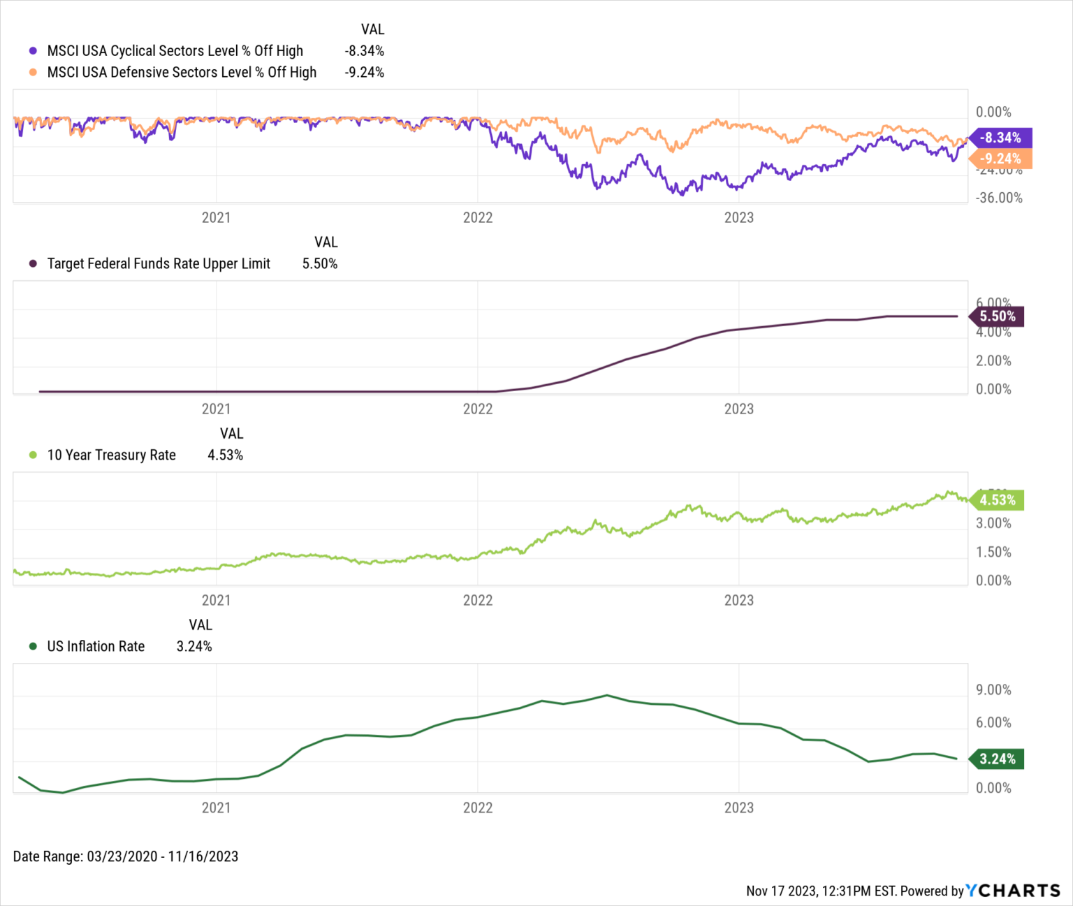Select the MSCI USA Defensive Sectors legend label
This screenshot has width=1073, height=906.
182,73
